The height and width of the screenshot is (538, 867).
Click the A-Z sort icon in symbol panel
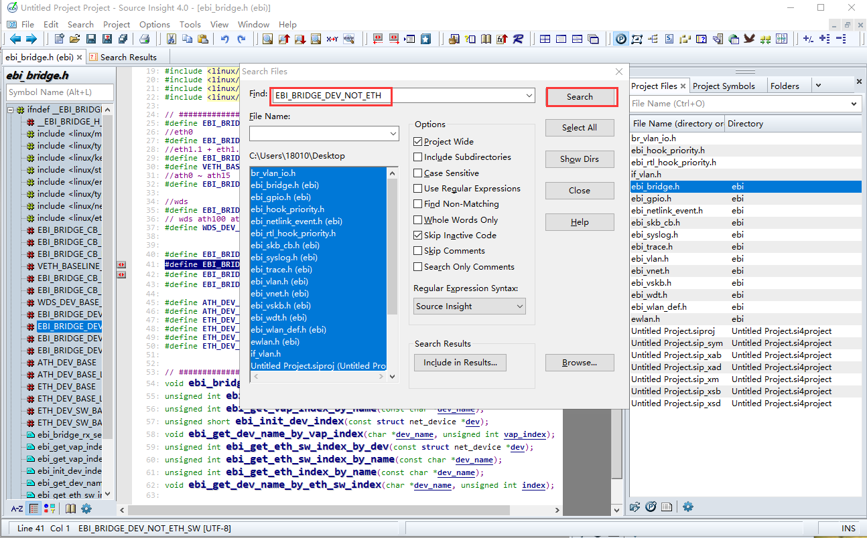coord(17,509)
